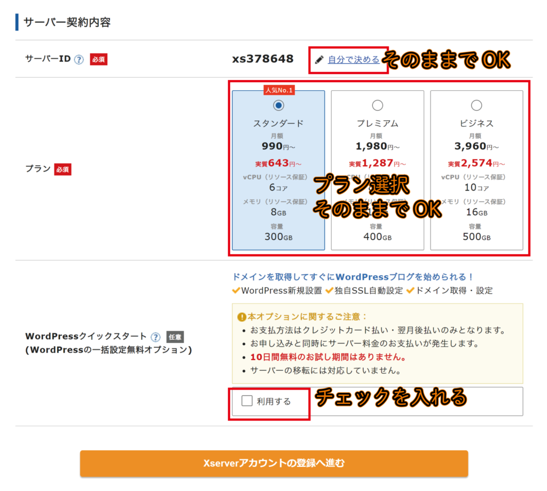Image resolution: width=547 pixels, height=491 pixels.
Task: Click the server ID text xs378648
Action: click(x=263, y=59)
